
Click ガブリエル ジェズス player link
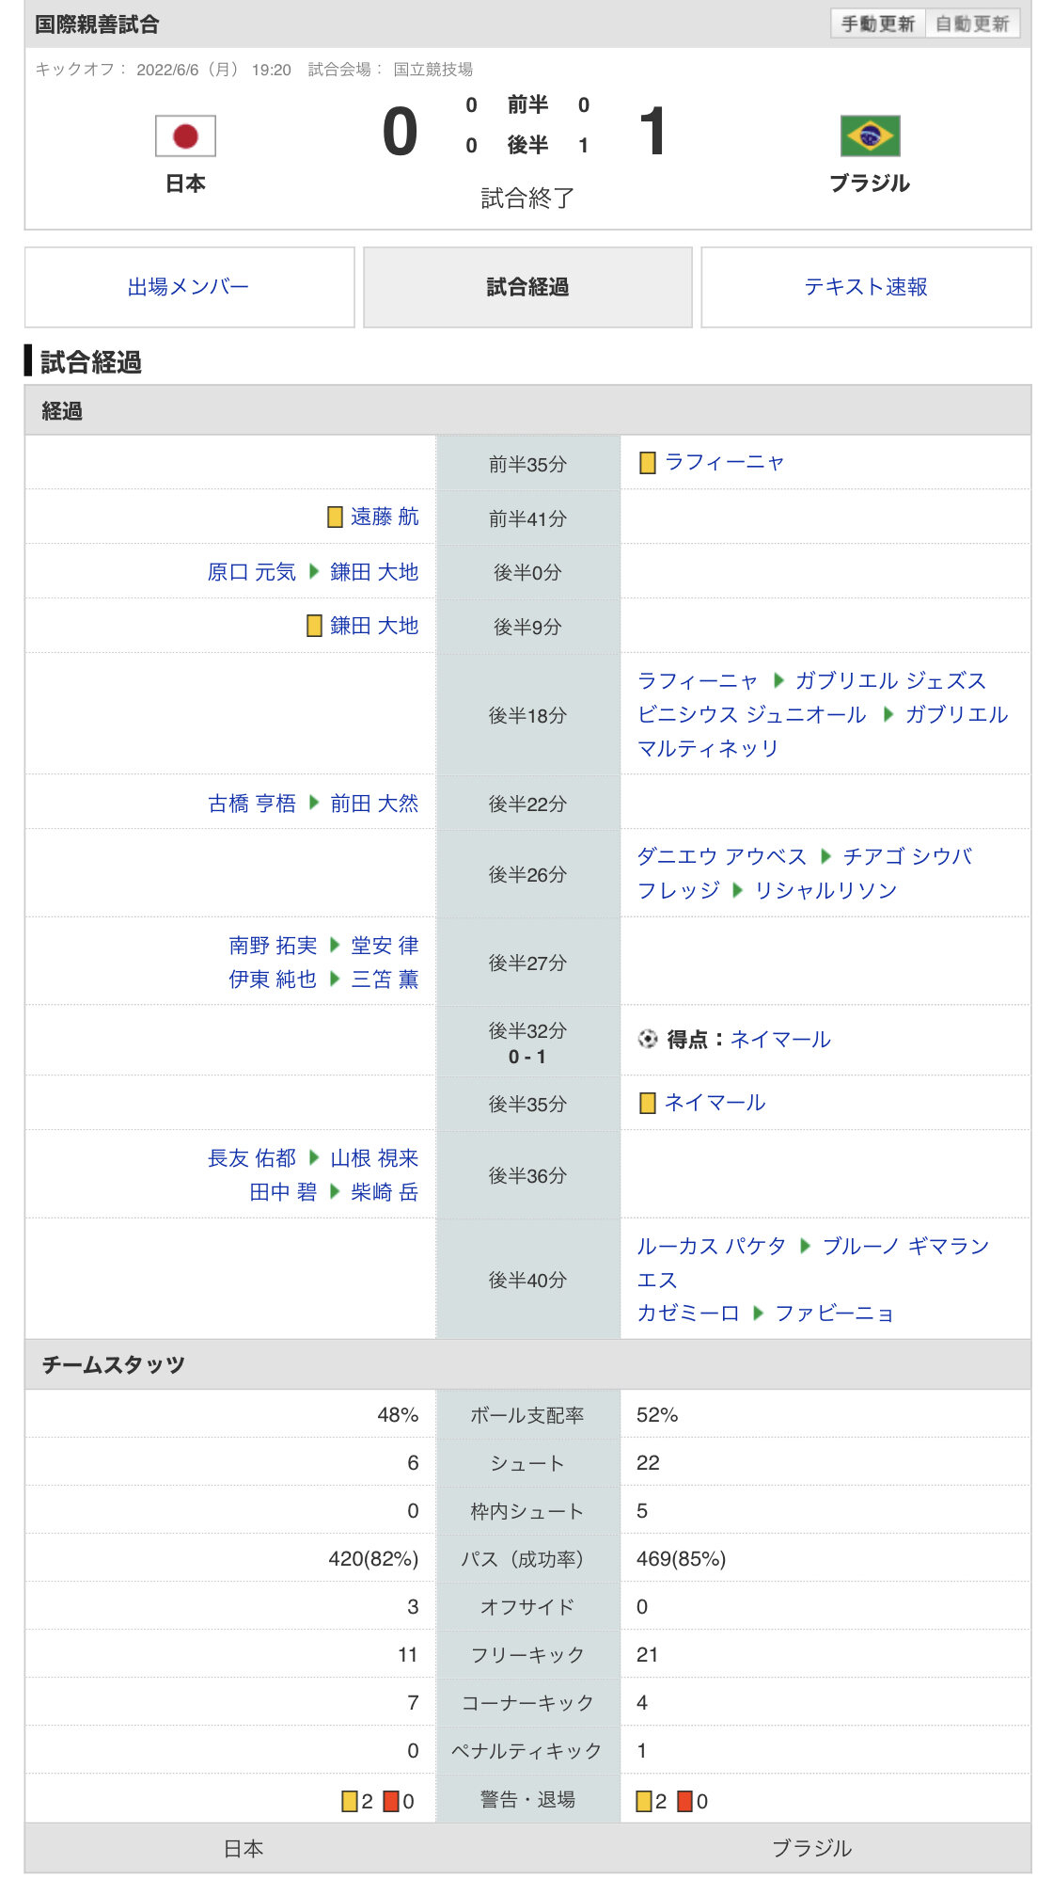tap(890, 680)
